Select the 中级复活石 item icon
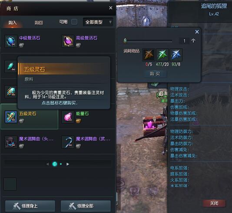 point(11,41)
